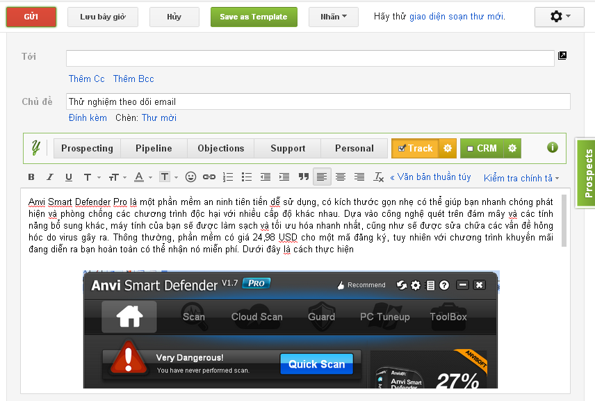Image resolution: width=595 pixels, height=401 pixels.
Task: Open Track settings gear
Action: point(448,148)
